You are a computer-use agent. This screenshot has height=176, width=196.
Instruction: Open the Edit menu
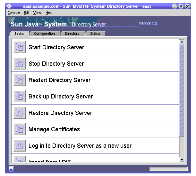pyautogui.click(x=27, y=13)
